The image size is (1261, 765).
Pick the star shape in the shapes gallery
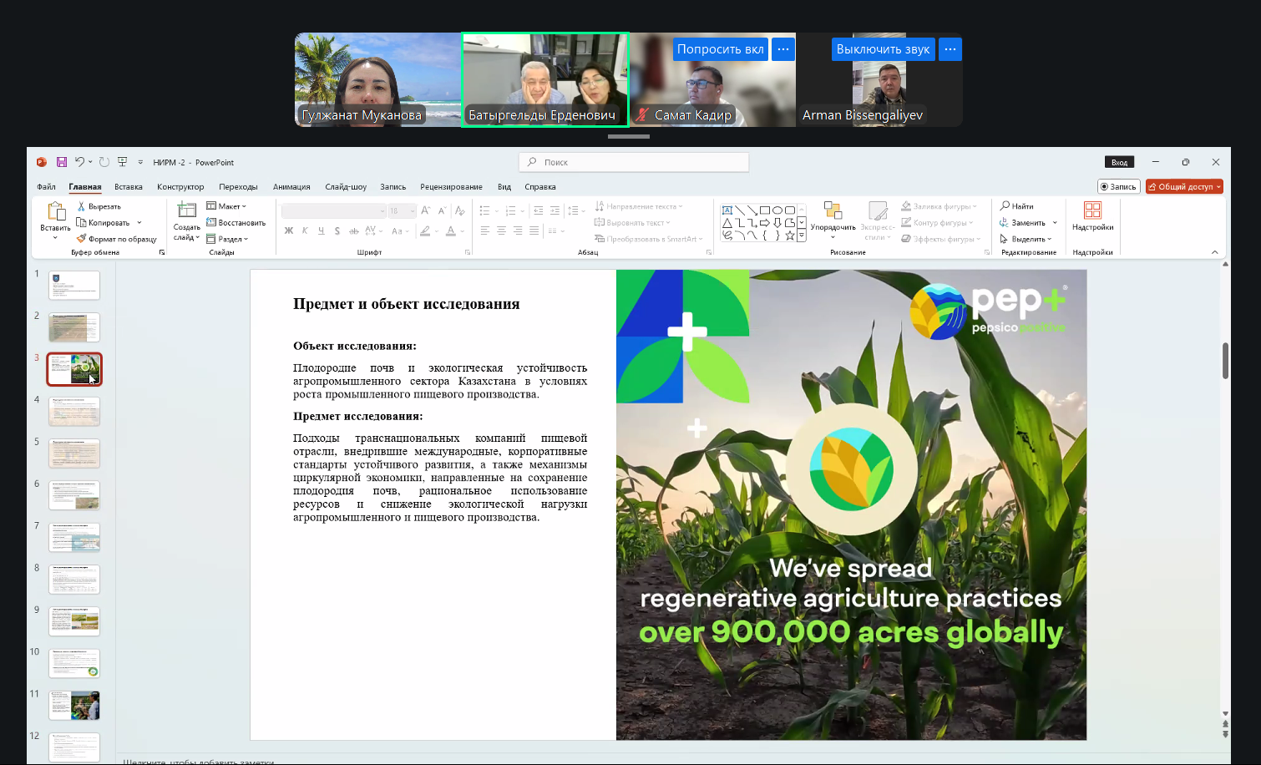(x=790, y=236)
